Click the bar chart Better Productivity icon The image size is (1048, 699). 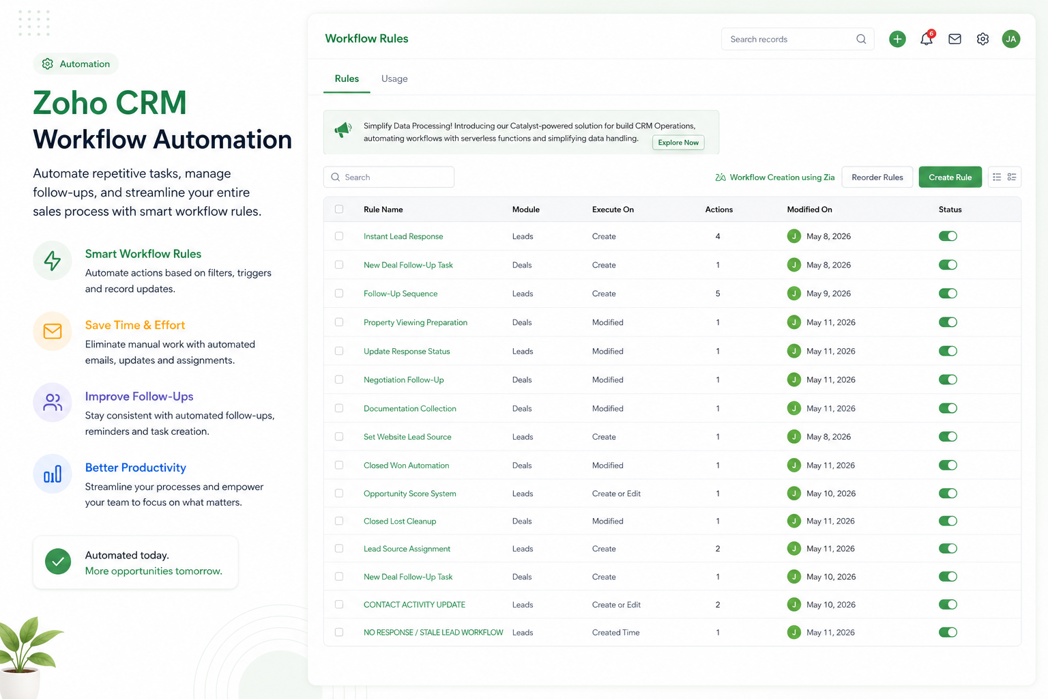pos(53,474)
